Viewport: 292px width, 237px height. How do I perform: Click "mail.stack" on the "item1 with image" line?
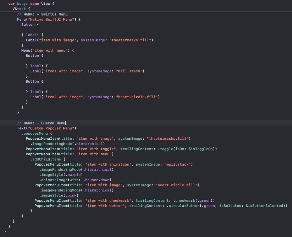(129, 71)
